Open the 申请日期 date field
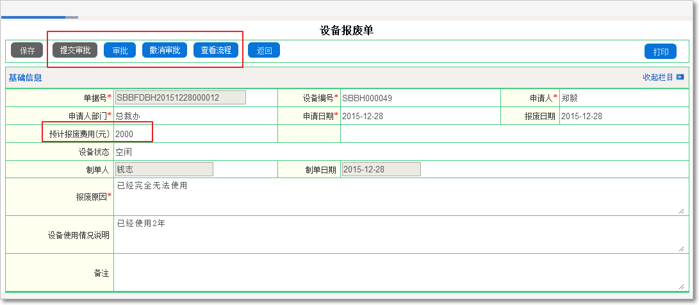The height and width of the screenshot is (305, 699). [362, 116]
